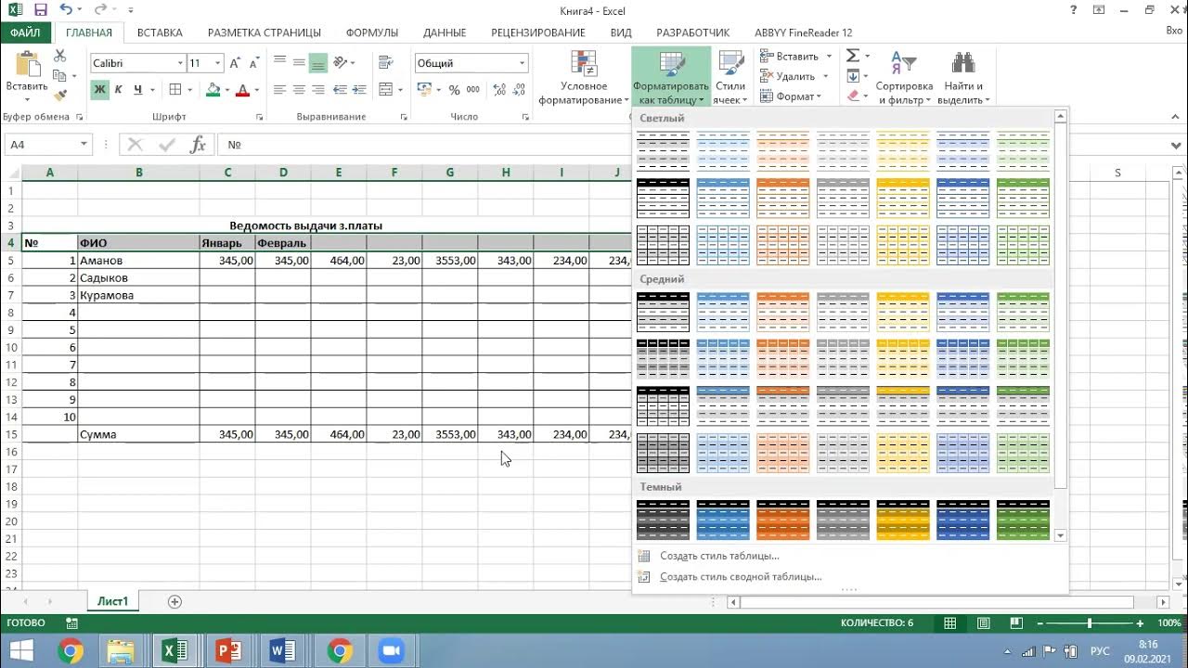Copy the selected cells
1188x668 pixels.
[60, 76]
